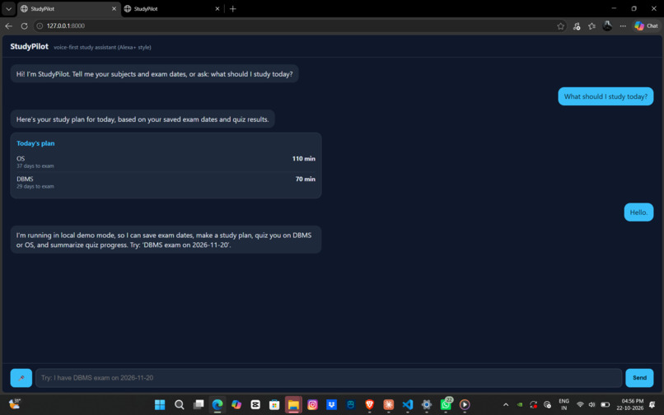Click the 'Hello.' message bubble
This screenshot has height=415, width=664.
pyautogui.click(x=638, y=212)
